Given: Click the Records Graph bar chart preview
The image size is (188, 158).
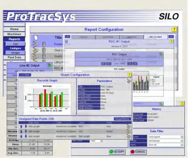Looking at the screenshot, I should pos(47,99).
